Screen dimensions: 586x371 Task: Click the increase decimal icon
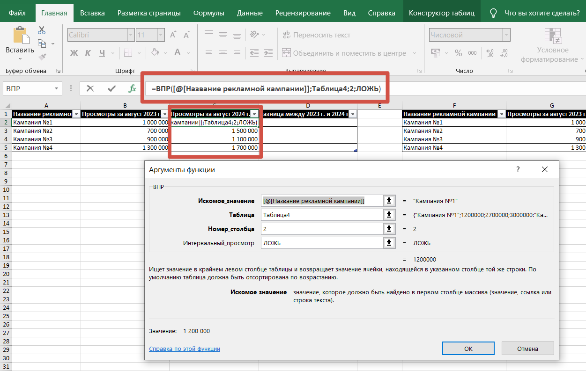490,53
